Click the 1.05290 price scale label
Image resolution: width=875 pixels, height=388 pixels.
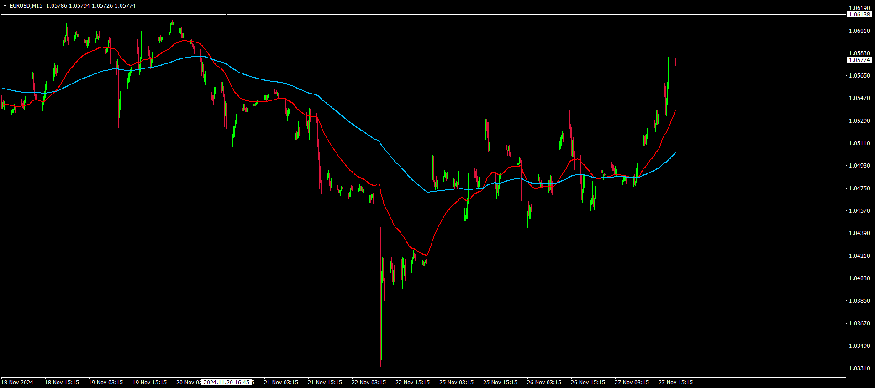[x=859, y=121]
